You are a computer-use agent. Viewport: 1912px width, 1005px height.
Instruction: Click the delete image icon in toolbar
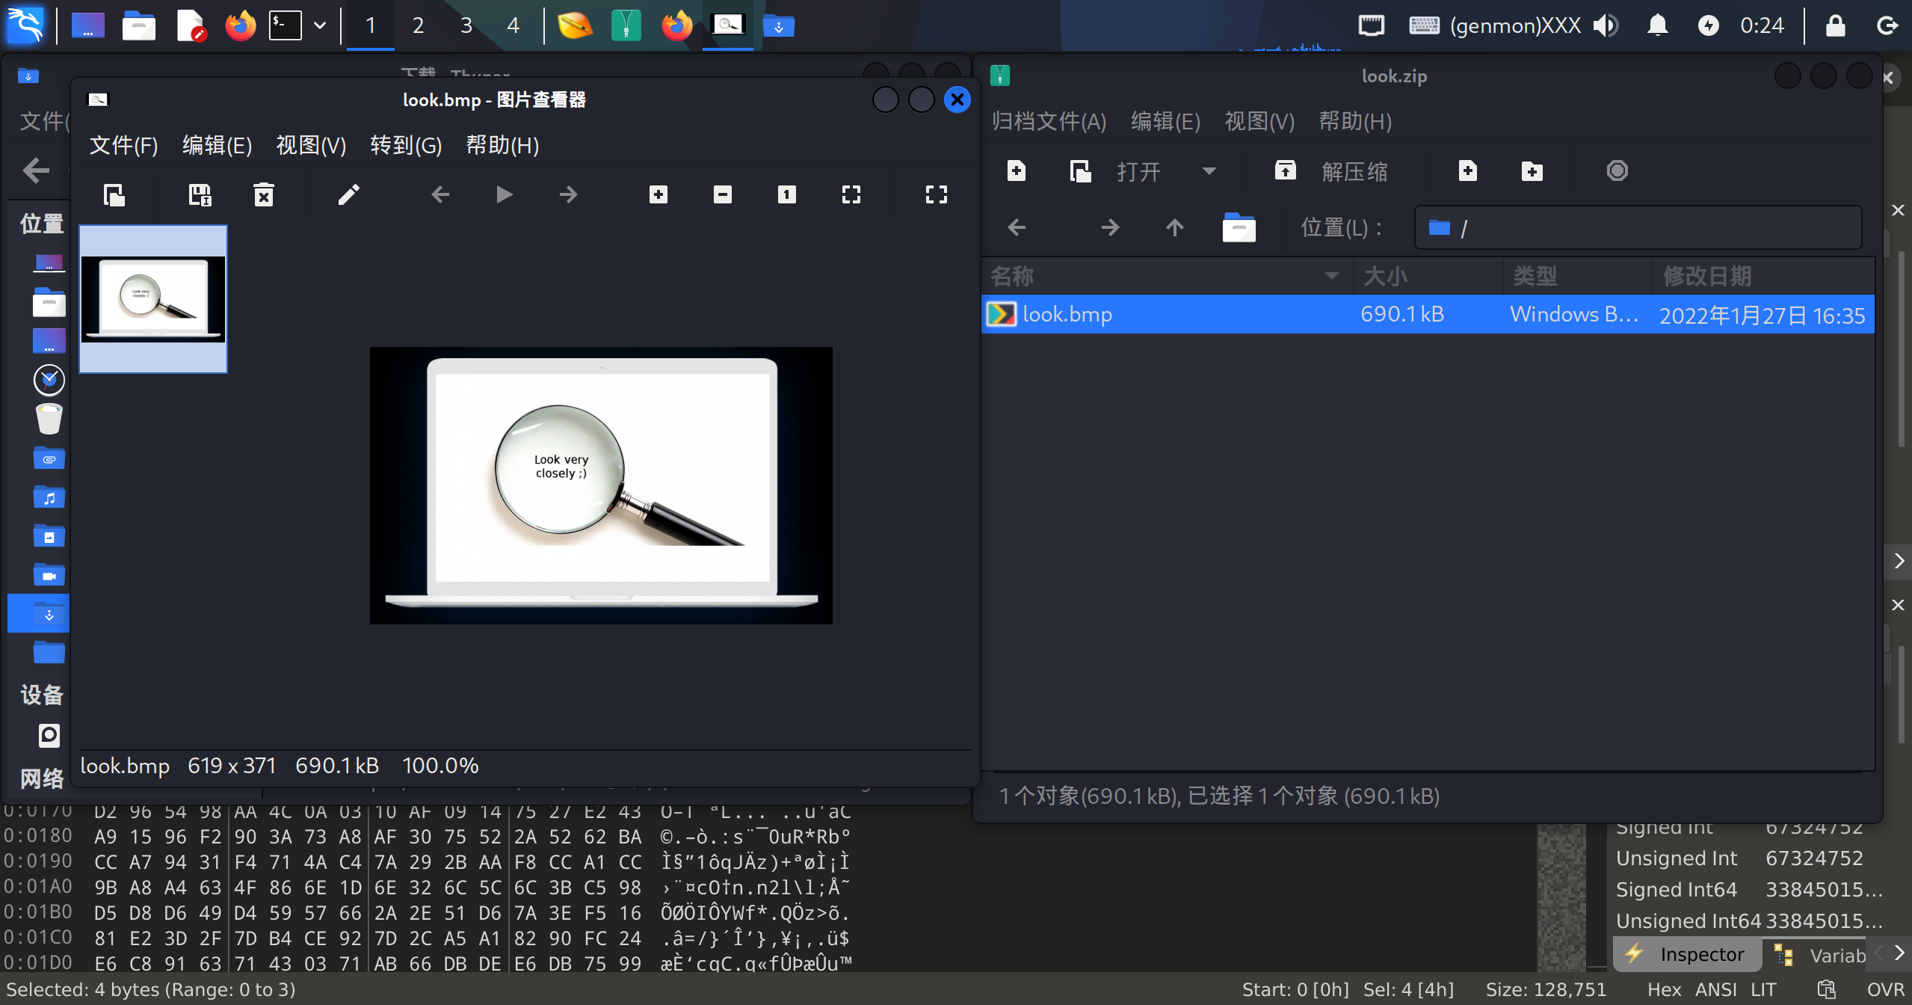(263, 195)
